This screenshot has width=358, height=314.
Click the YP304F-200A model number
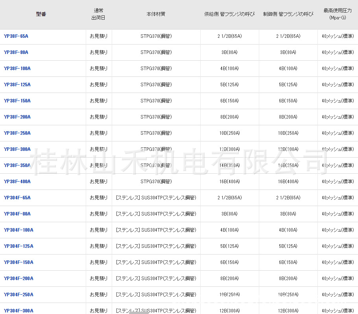[x=18, y=279]
